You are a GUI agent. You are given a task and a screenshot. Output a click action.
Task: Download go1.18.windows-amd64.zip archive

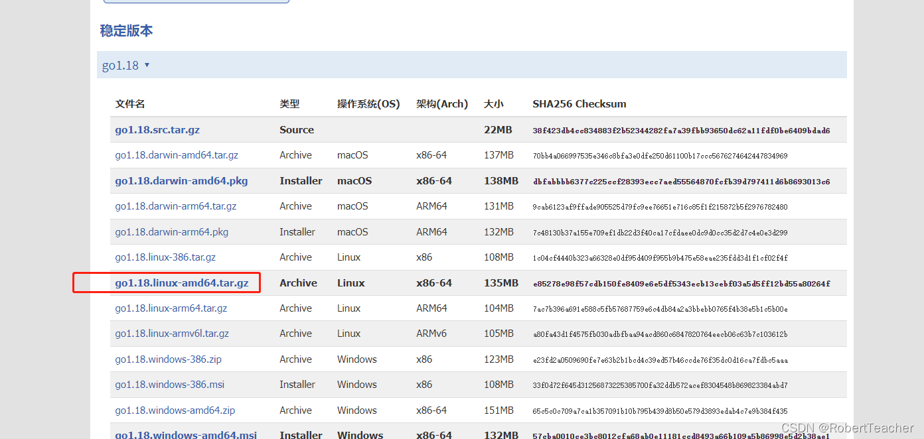(x=175, y=410)
